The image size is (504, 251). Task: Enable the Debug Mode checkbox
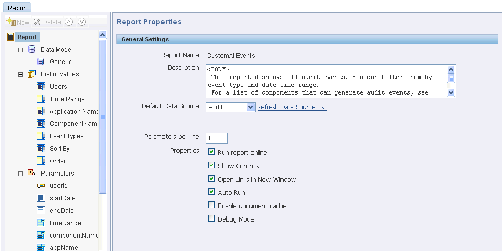(x=211, y=218)
